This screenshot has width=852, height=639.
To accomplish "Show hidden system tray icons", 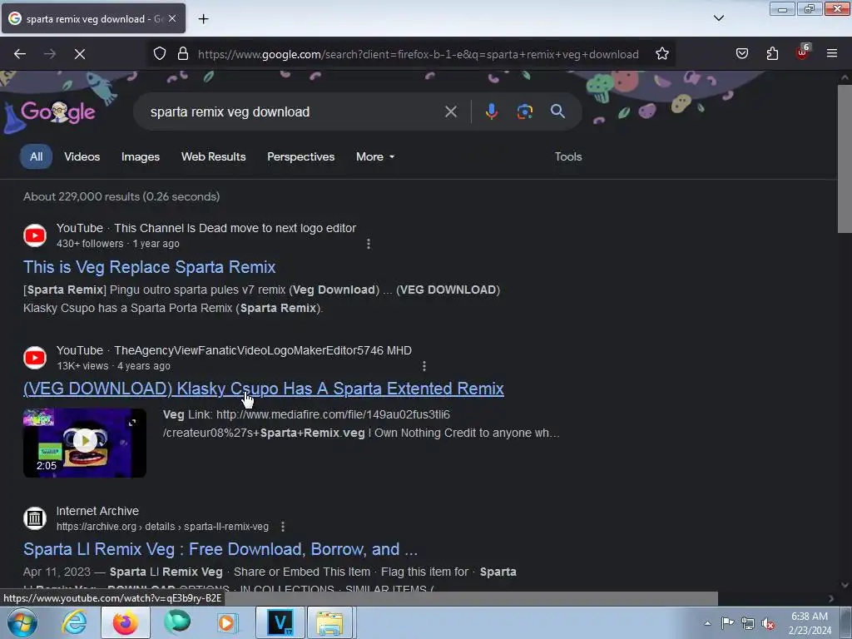I will (x=707, y=623).
